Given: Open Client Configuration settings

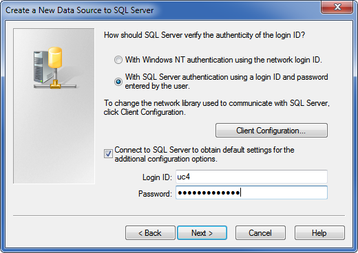Looking at the screenshot, I should [x=271, y=131].
